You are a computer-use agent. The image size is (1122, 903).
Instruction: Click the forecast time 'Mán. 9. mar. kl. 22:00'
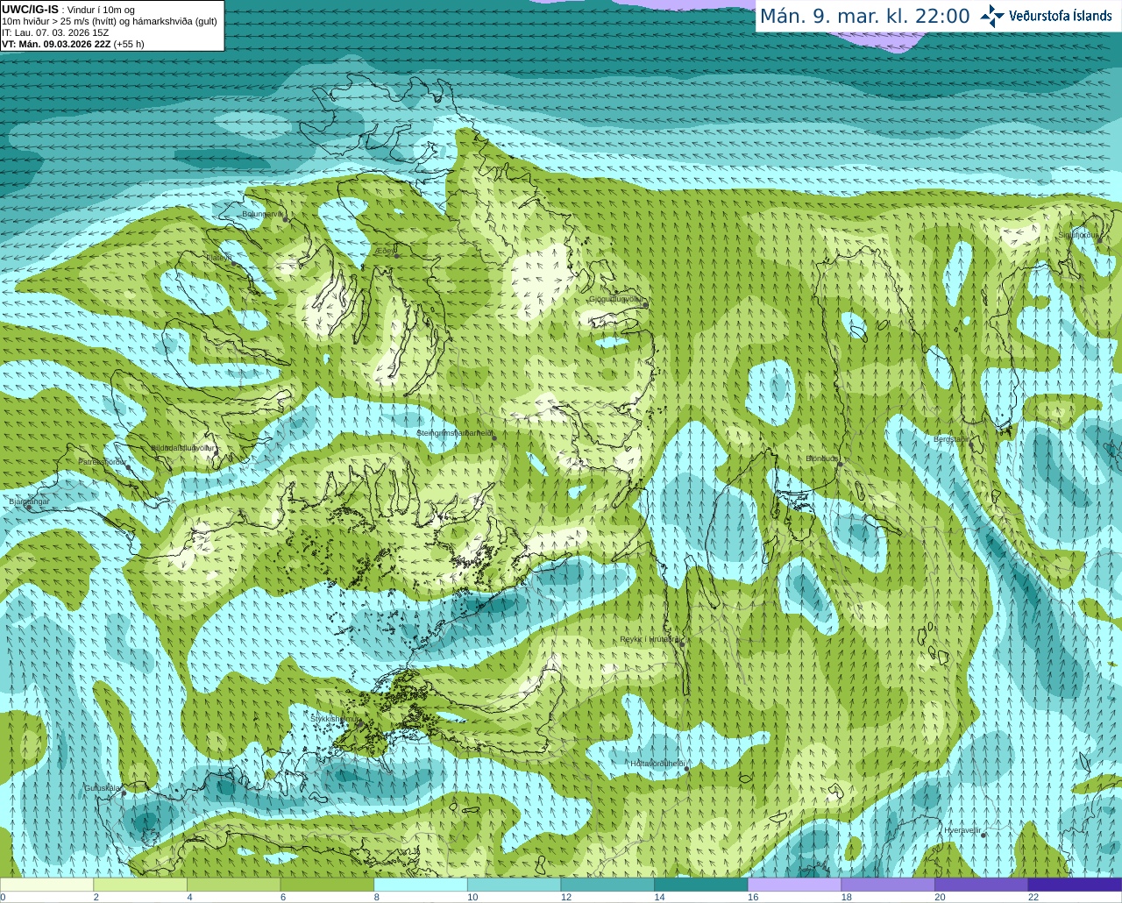coord(864,16)
